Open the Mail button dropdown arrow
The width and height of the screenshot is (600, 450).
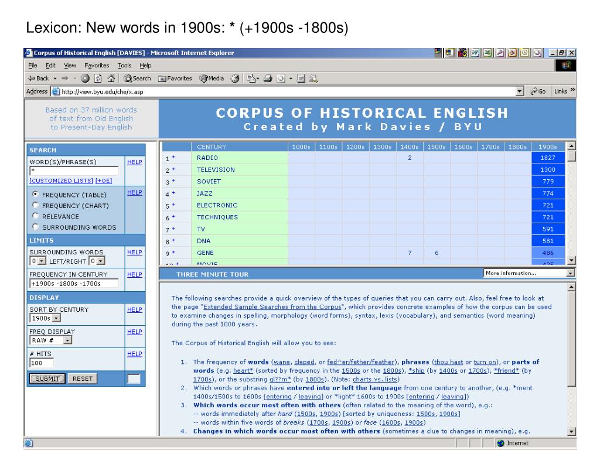point(258,79)
